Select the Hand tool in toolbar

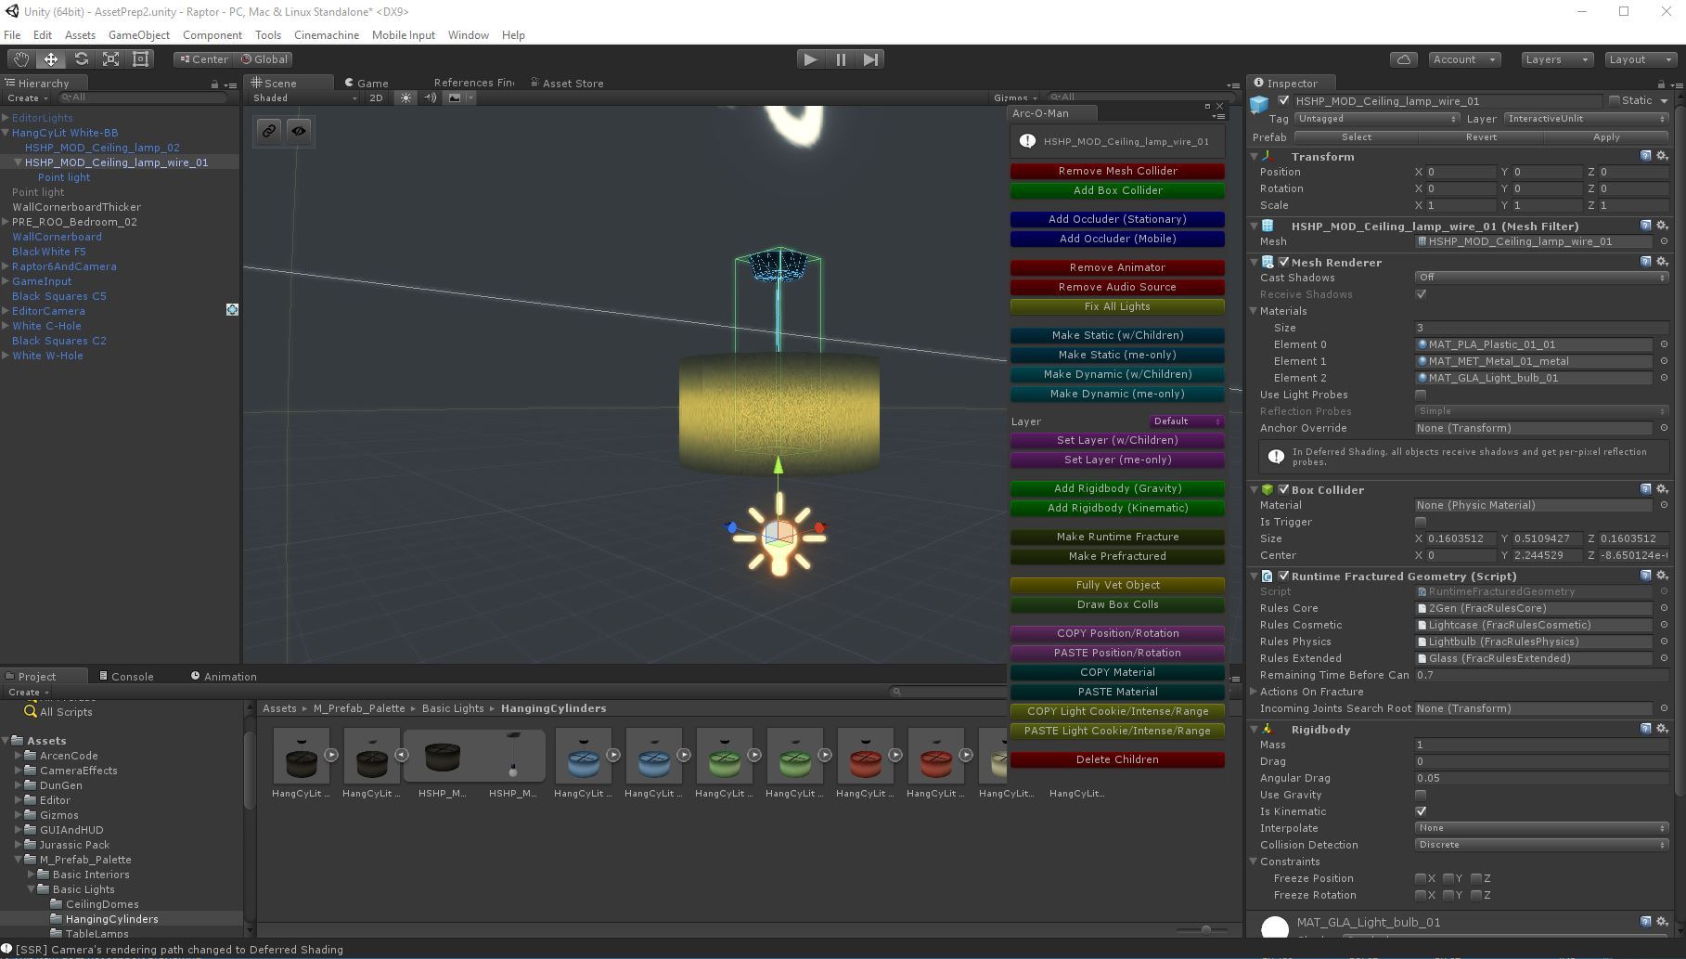pyautogui.click(x=20, y=59)
